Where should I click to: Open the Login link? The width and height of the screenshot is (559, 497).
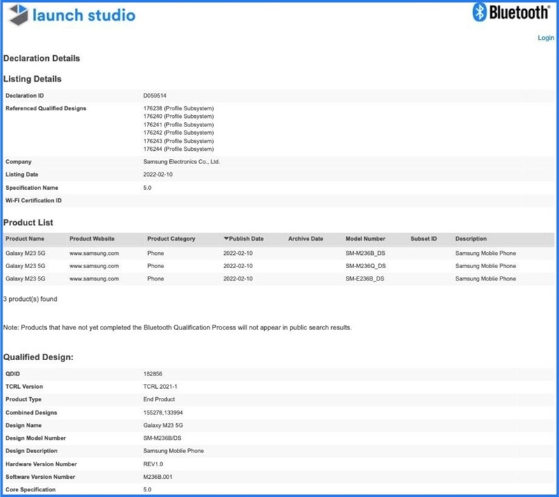click(546, 38)
